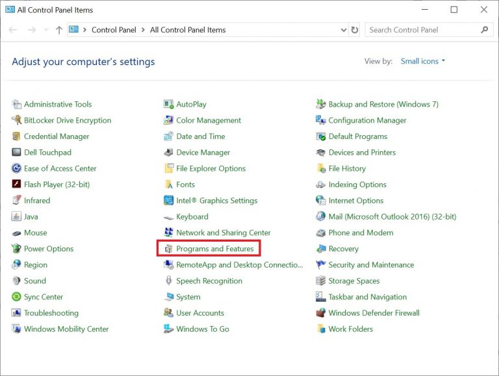Open the View by Small icons dropdown

[422, 61]
